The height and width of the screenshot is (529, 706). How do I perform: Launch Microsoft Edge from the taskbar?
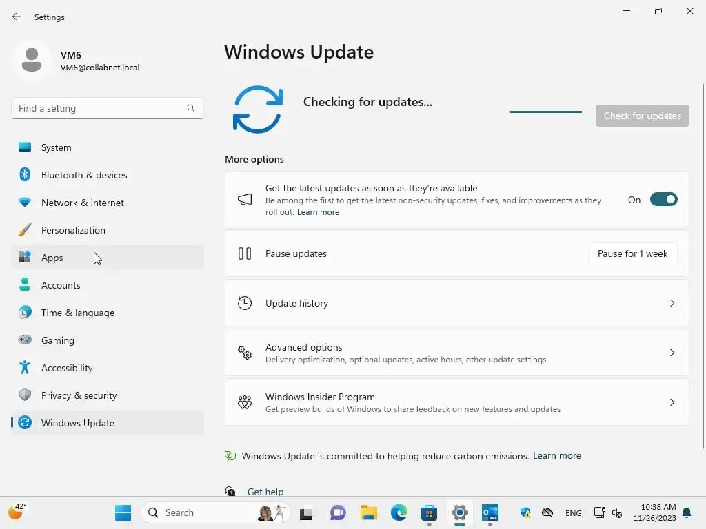pyautogui.click(x=399, y=512)
